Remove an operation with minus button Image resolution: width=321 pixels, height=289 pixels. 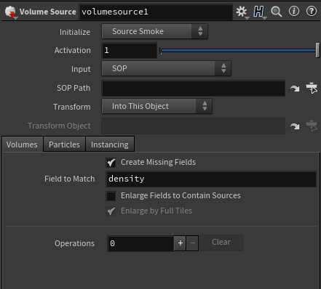pyautogui.click(x=193, y=243)
